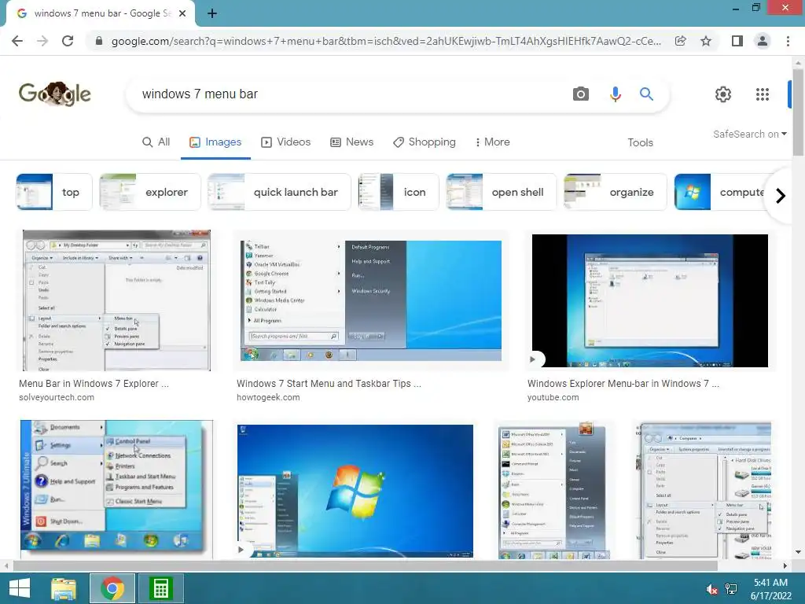This screenshot has width=805, height=604.
Task: Open 'Windows 7 Start Menu and Taskbar Tips' link
Action: [329, 384]
